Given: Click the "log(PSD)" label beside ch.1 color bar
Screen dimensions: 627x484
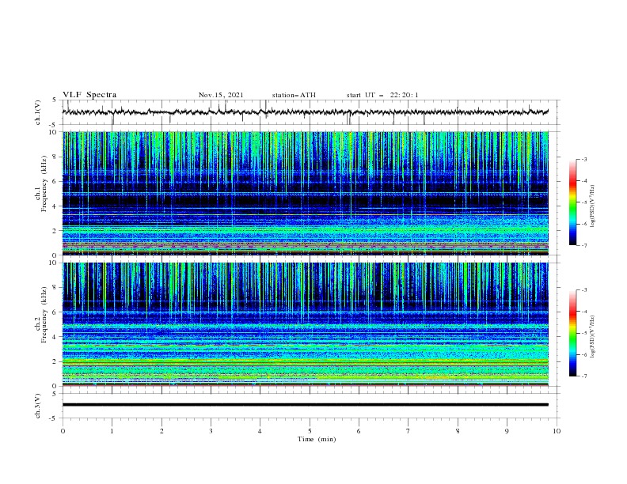Looking at the screenshot, I should (x=593, y=206).
